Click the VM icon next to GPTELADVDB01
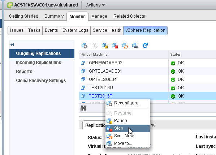Screen dimensions: 216x155 click(x=83, y=71)
